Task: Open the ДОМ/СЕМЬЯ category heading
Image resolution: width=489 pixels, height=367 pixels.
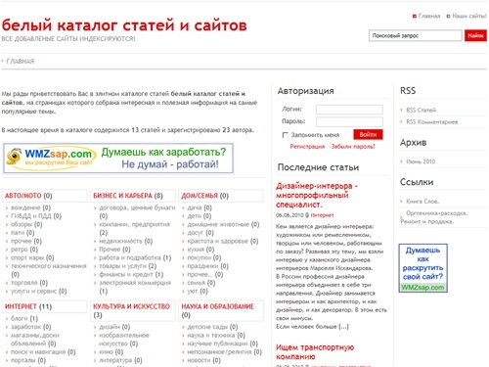Action: point(200,196)
